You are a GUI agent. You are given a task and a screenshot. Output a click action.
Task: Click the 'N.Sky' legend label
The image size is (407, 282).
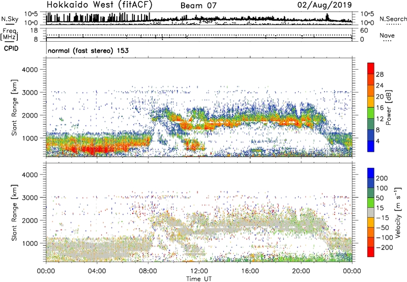point(10,19)
